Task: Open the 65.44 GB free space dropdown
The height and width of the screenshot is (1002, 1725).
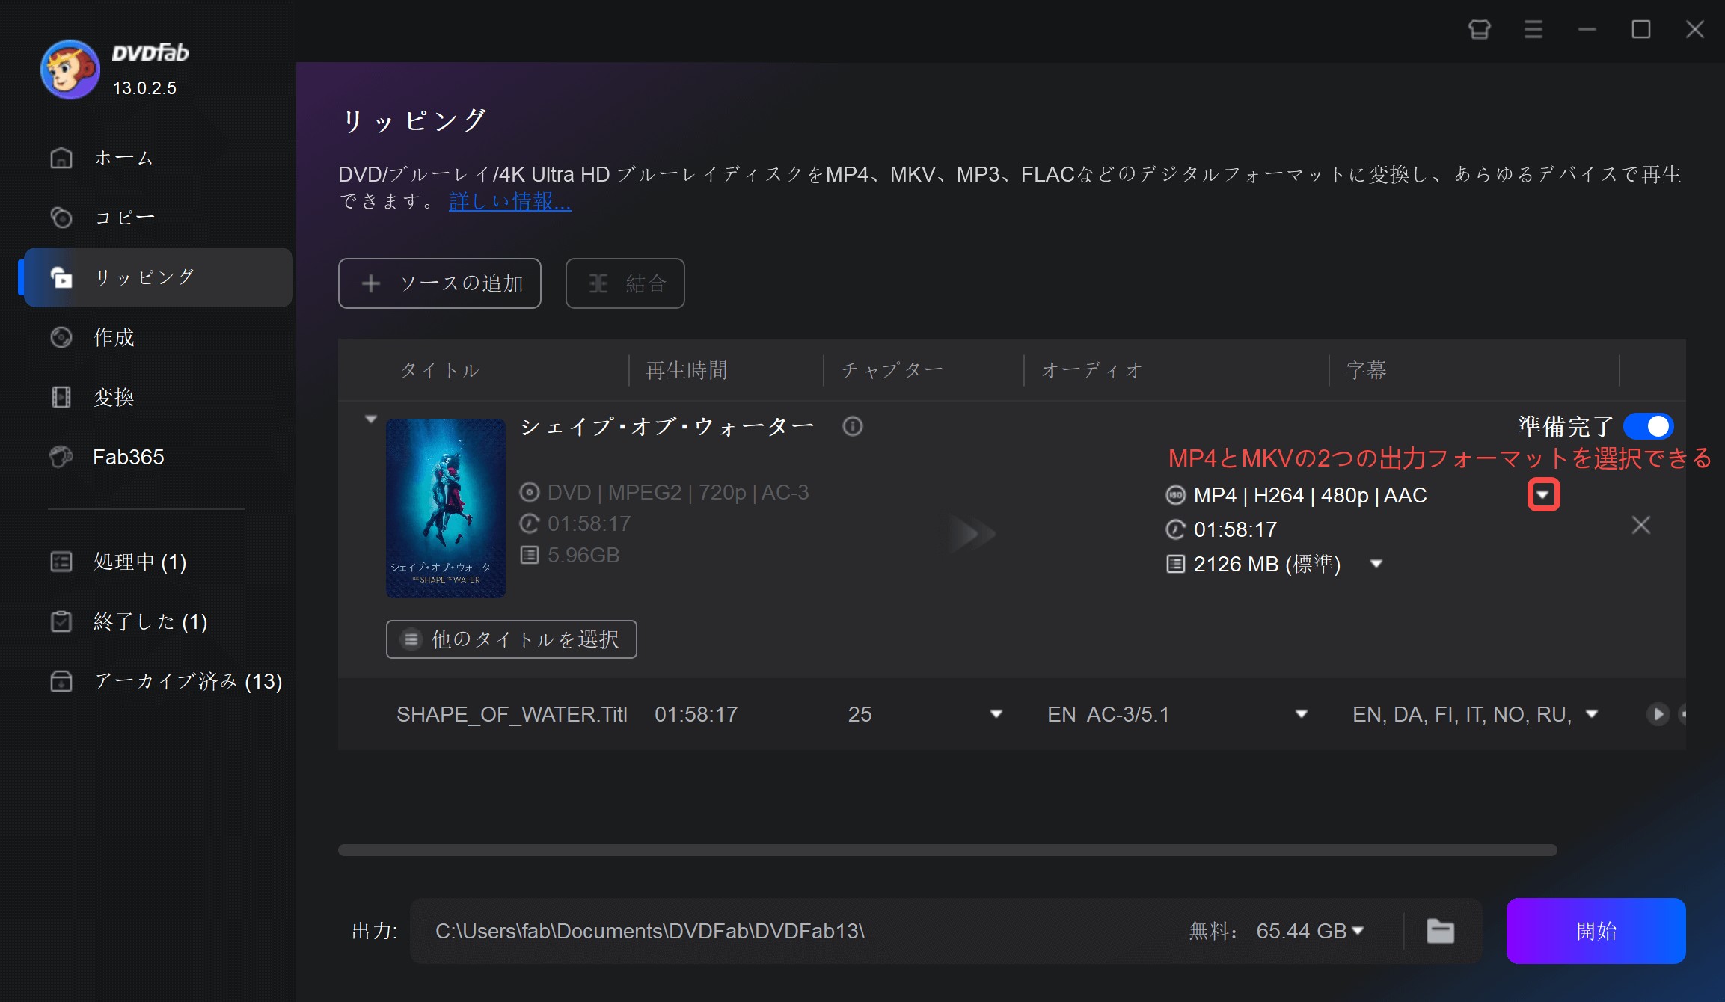Action: (x=1358, y=931)
